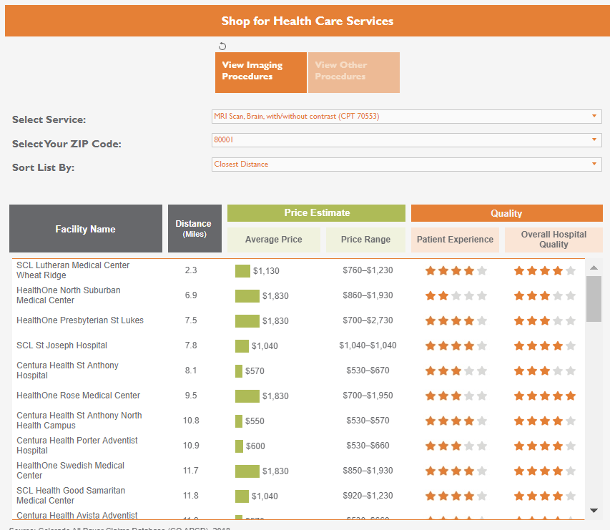Click overall quality stars for Centura St Anthony Hospital
The height and width of the screenshot is (530, 610).
(544, 370)
